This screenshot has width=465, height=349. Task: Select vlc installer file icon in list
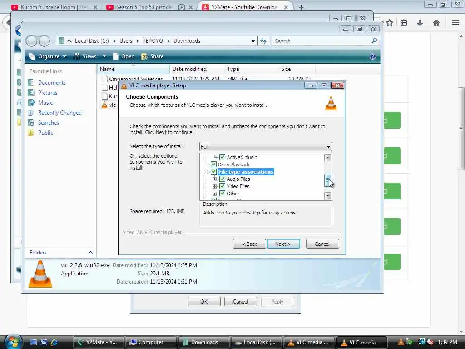point(104,105)
